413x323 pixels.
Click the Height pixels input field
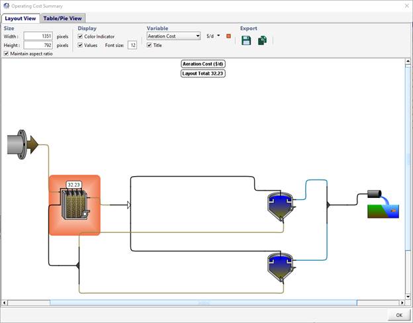38,45
